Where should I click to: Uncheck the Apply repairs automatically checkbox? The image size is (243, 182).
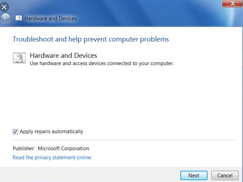pyautogui.click(x=15, y=132)
